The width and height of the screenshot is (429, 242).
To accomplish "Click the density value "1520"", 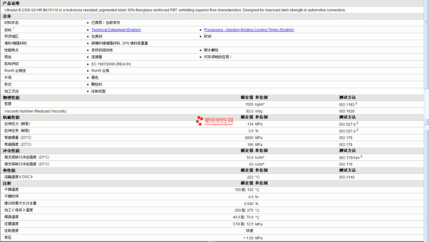I will point(249,104).
